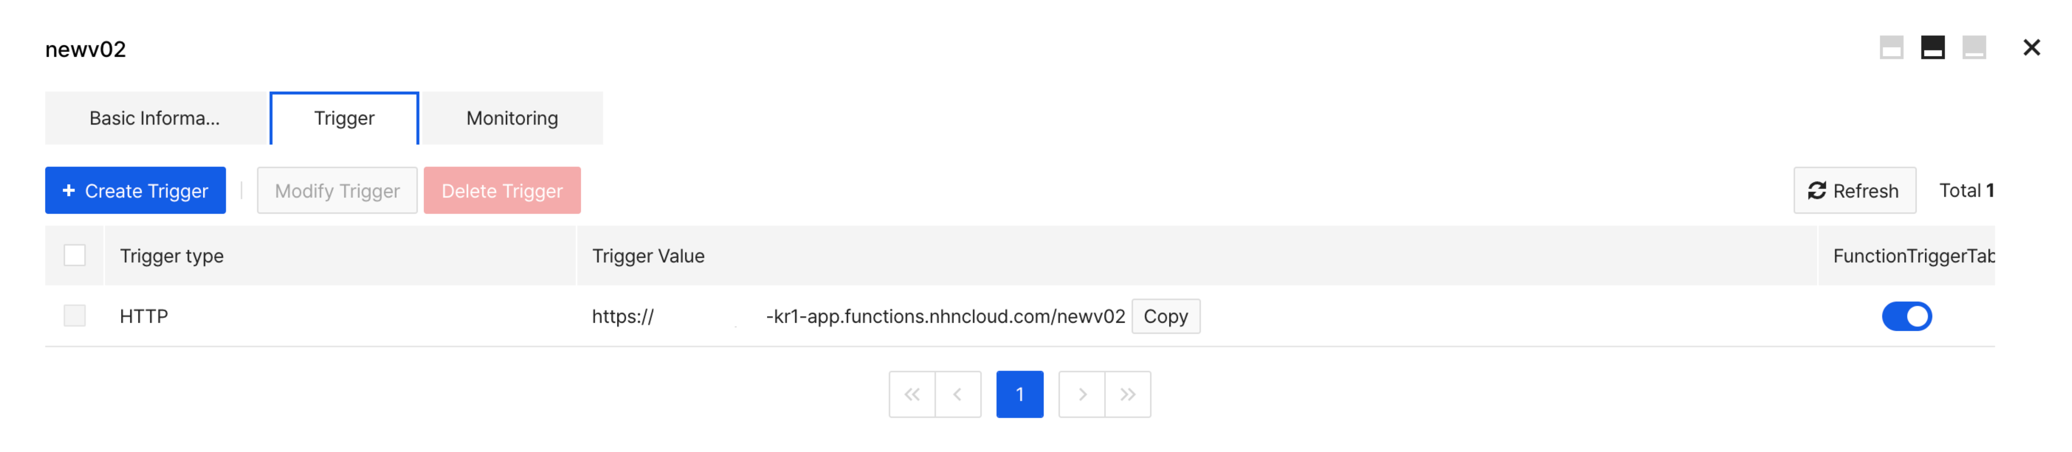The height and width of the screenshot is (452, 2072).
Task: Select page 1 in pagination
Action: point(1019,394)
